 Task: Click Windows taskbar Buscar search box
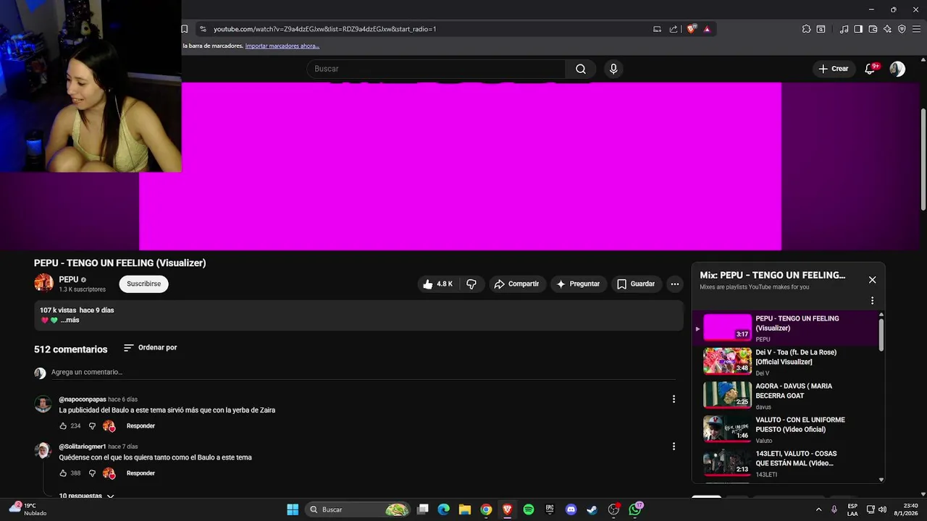357,509
